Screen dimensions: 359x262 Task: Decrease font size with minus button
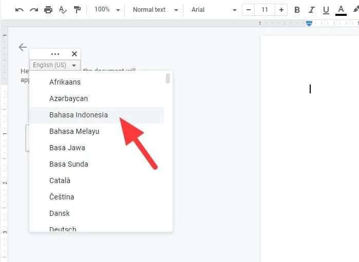249,10
